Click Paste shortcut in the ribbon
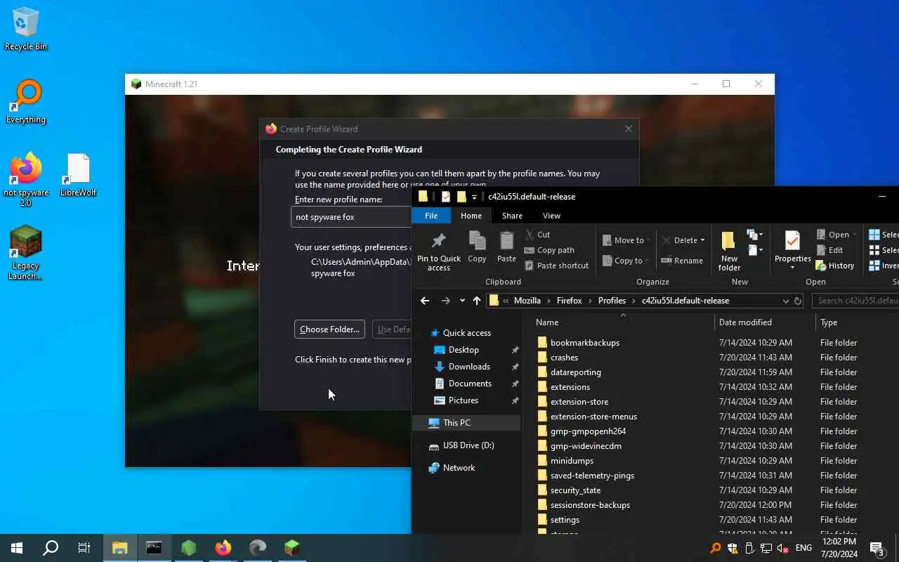The height and width of the screenshot is (562, 899). point(556,266)
